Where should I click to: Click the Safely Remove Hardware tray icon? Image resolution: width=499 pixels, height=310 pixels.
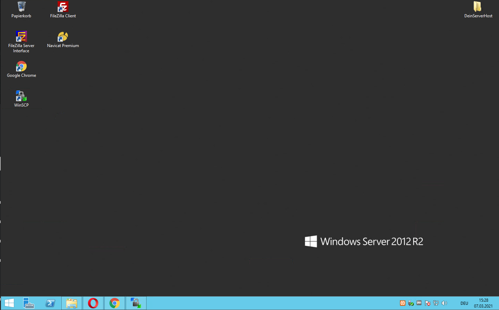pyautogui.click(x=411, y=303)
